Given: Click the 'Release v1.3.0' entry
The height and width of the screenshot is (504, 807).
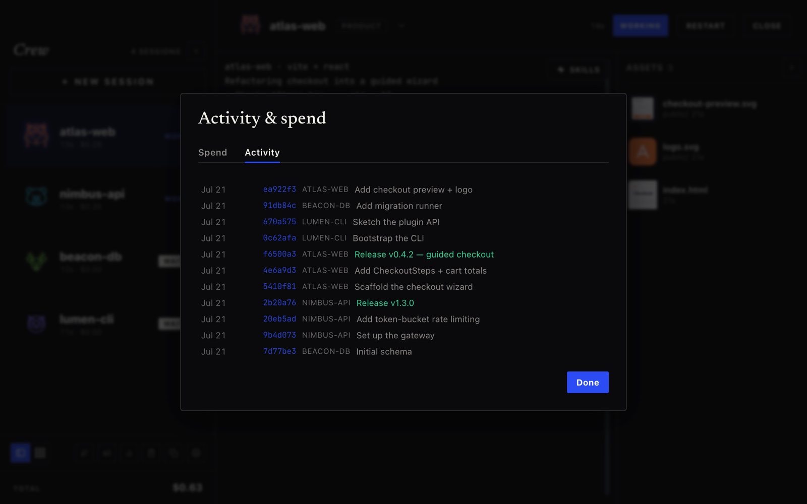Looking at the screenshot, I should 385,303.
